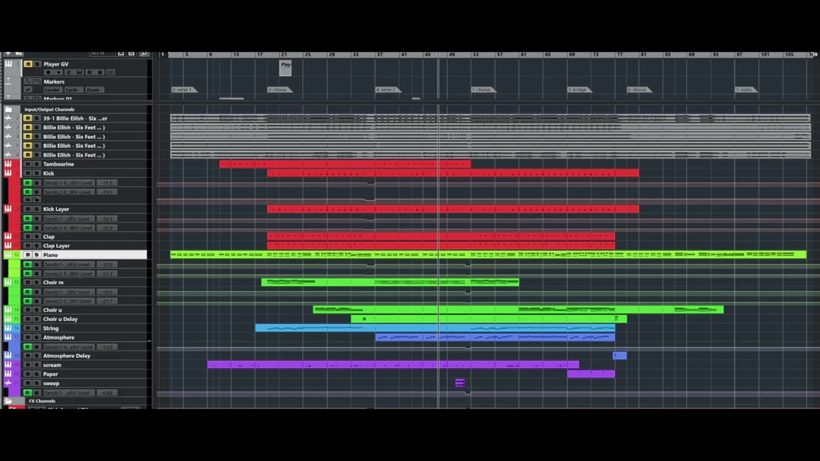
Task: Click the lock icon under Kick automation lanes
Action: 37,200
